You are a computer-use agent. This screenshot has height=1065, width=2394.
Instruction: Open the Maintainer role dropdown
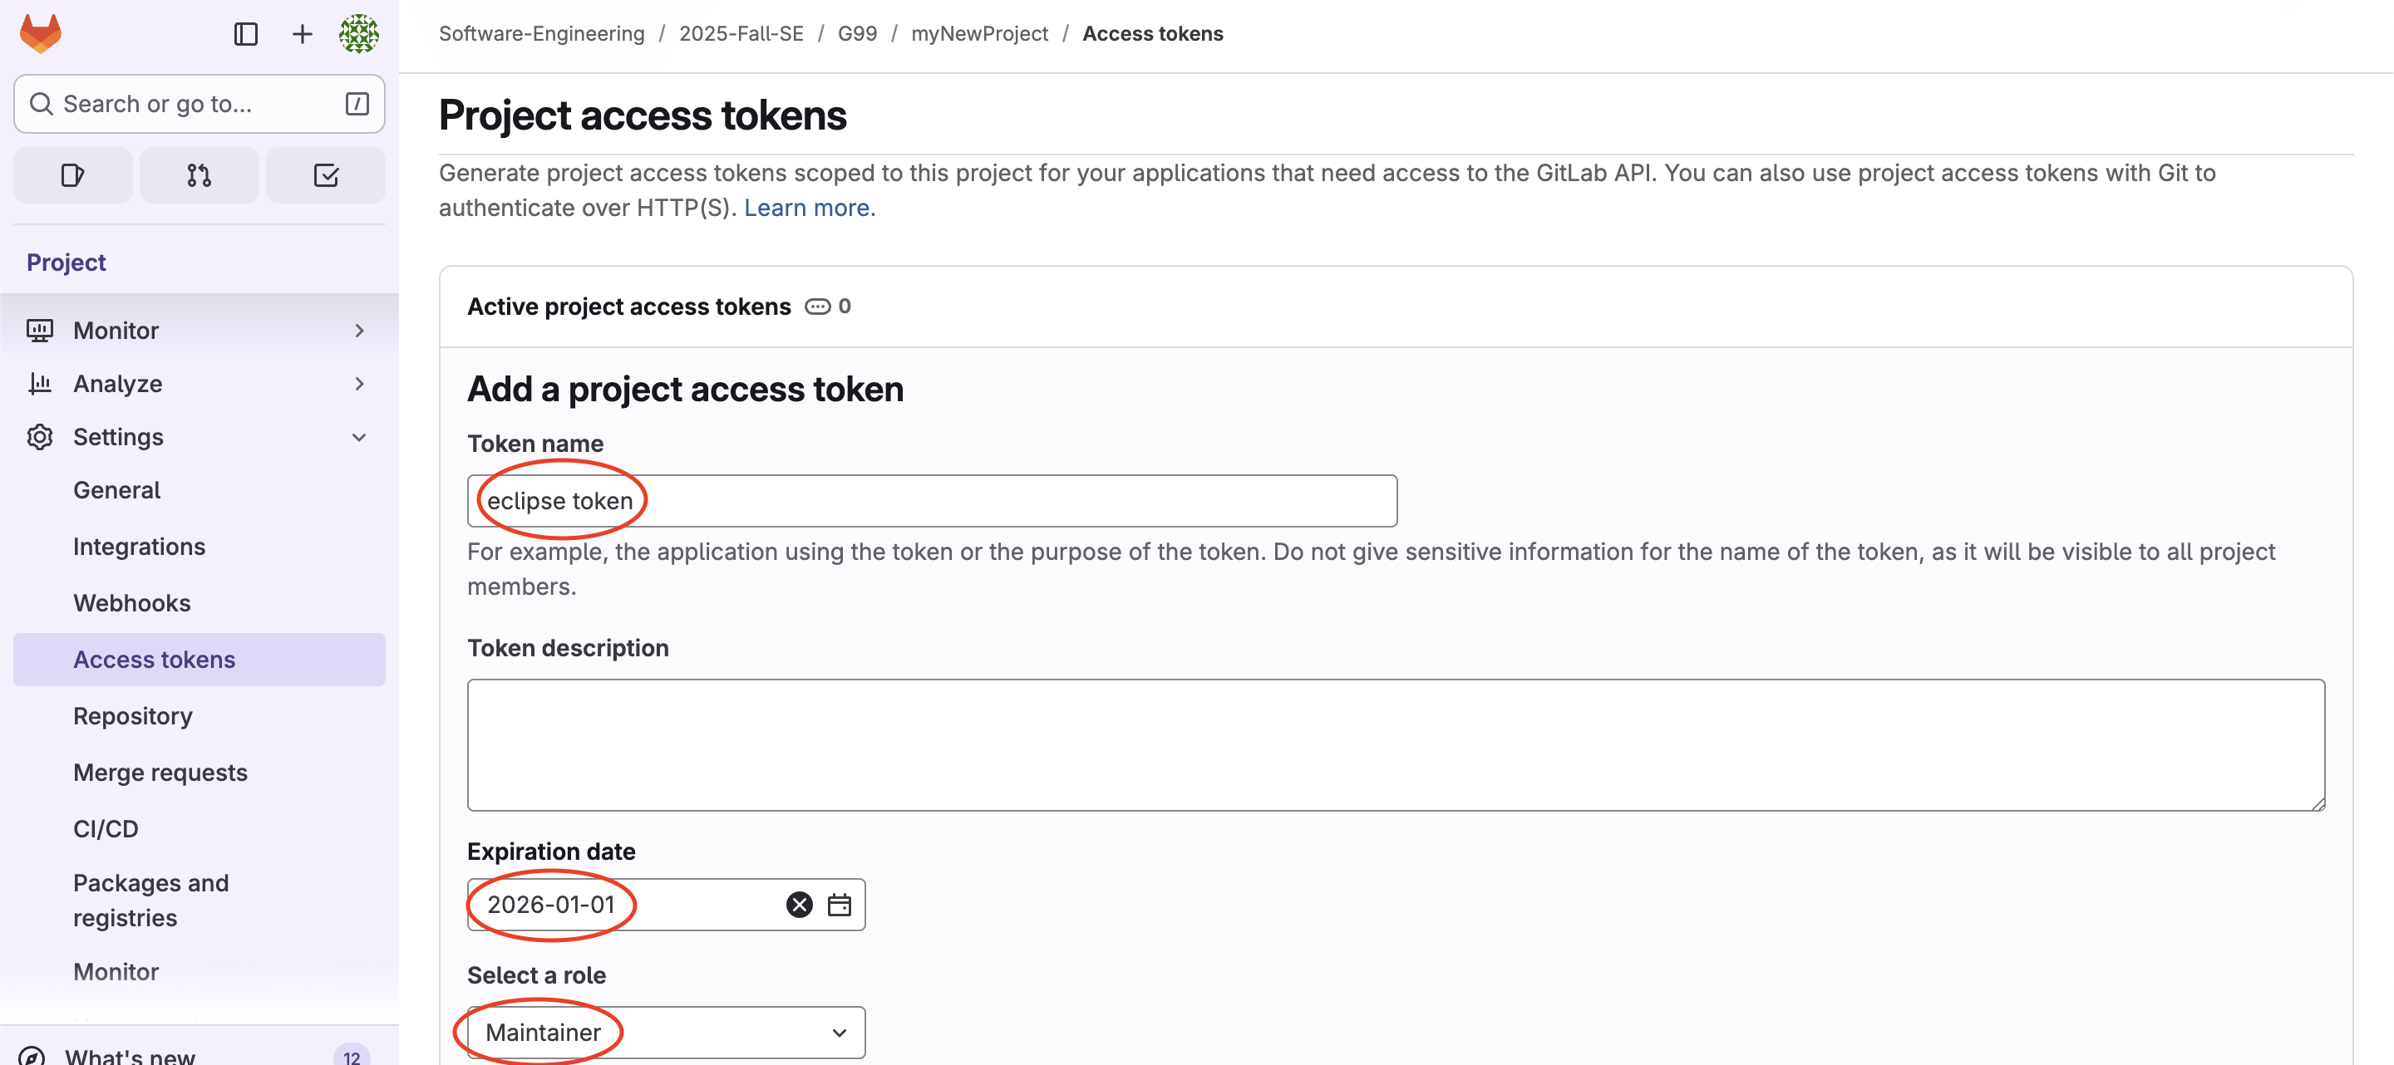[665, 1033]
